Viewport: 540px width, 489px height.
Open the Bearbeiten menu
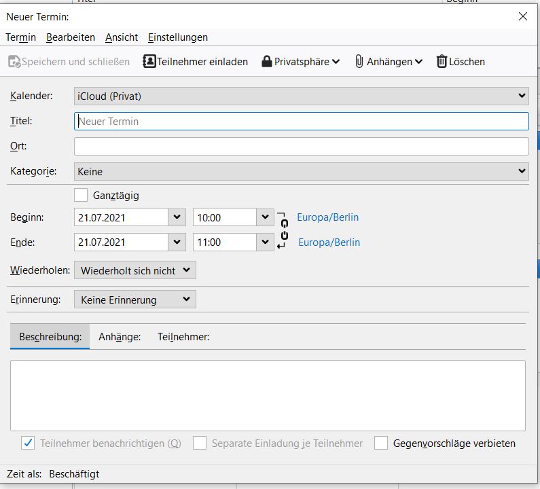(71, 37)
